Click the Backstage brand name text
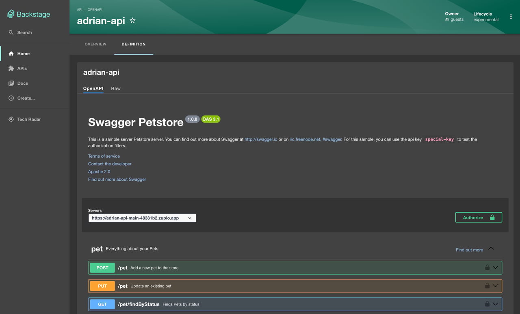 pos(33,14)
